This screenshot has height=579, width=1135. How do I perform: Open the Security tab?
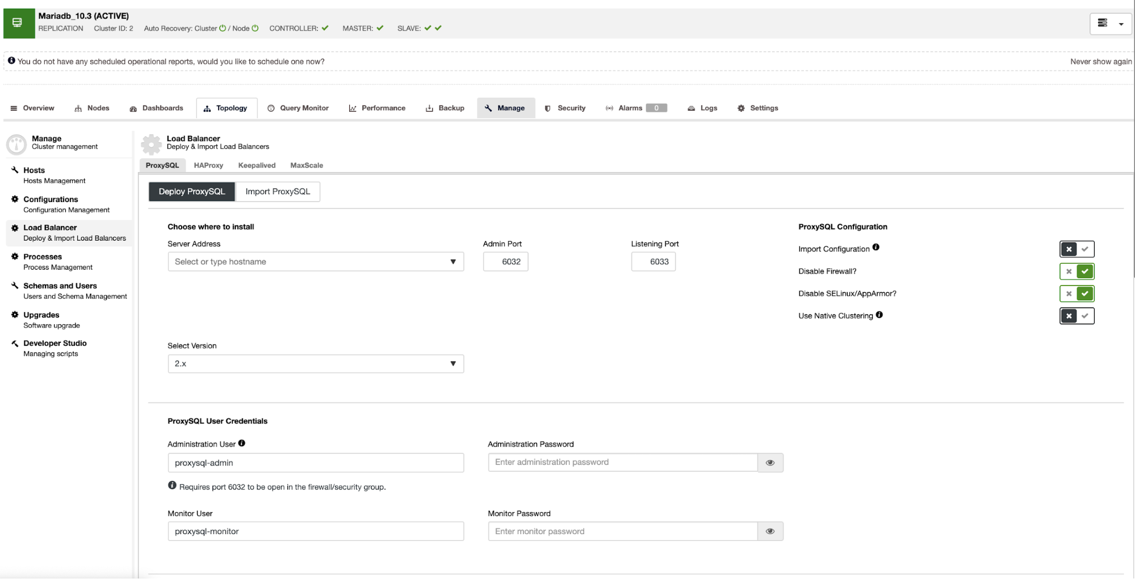(565, 108)
